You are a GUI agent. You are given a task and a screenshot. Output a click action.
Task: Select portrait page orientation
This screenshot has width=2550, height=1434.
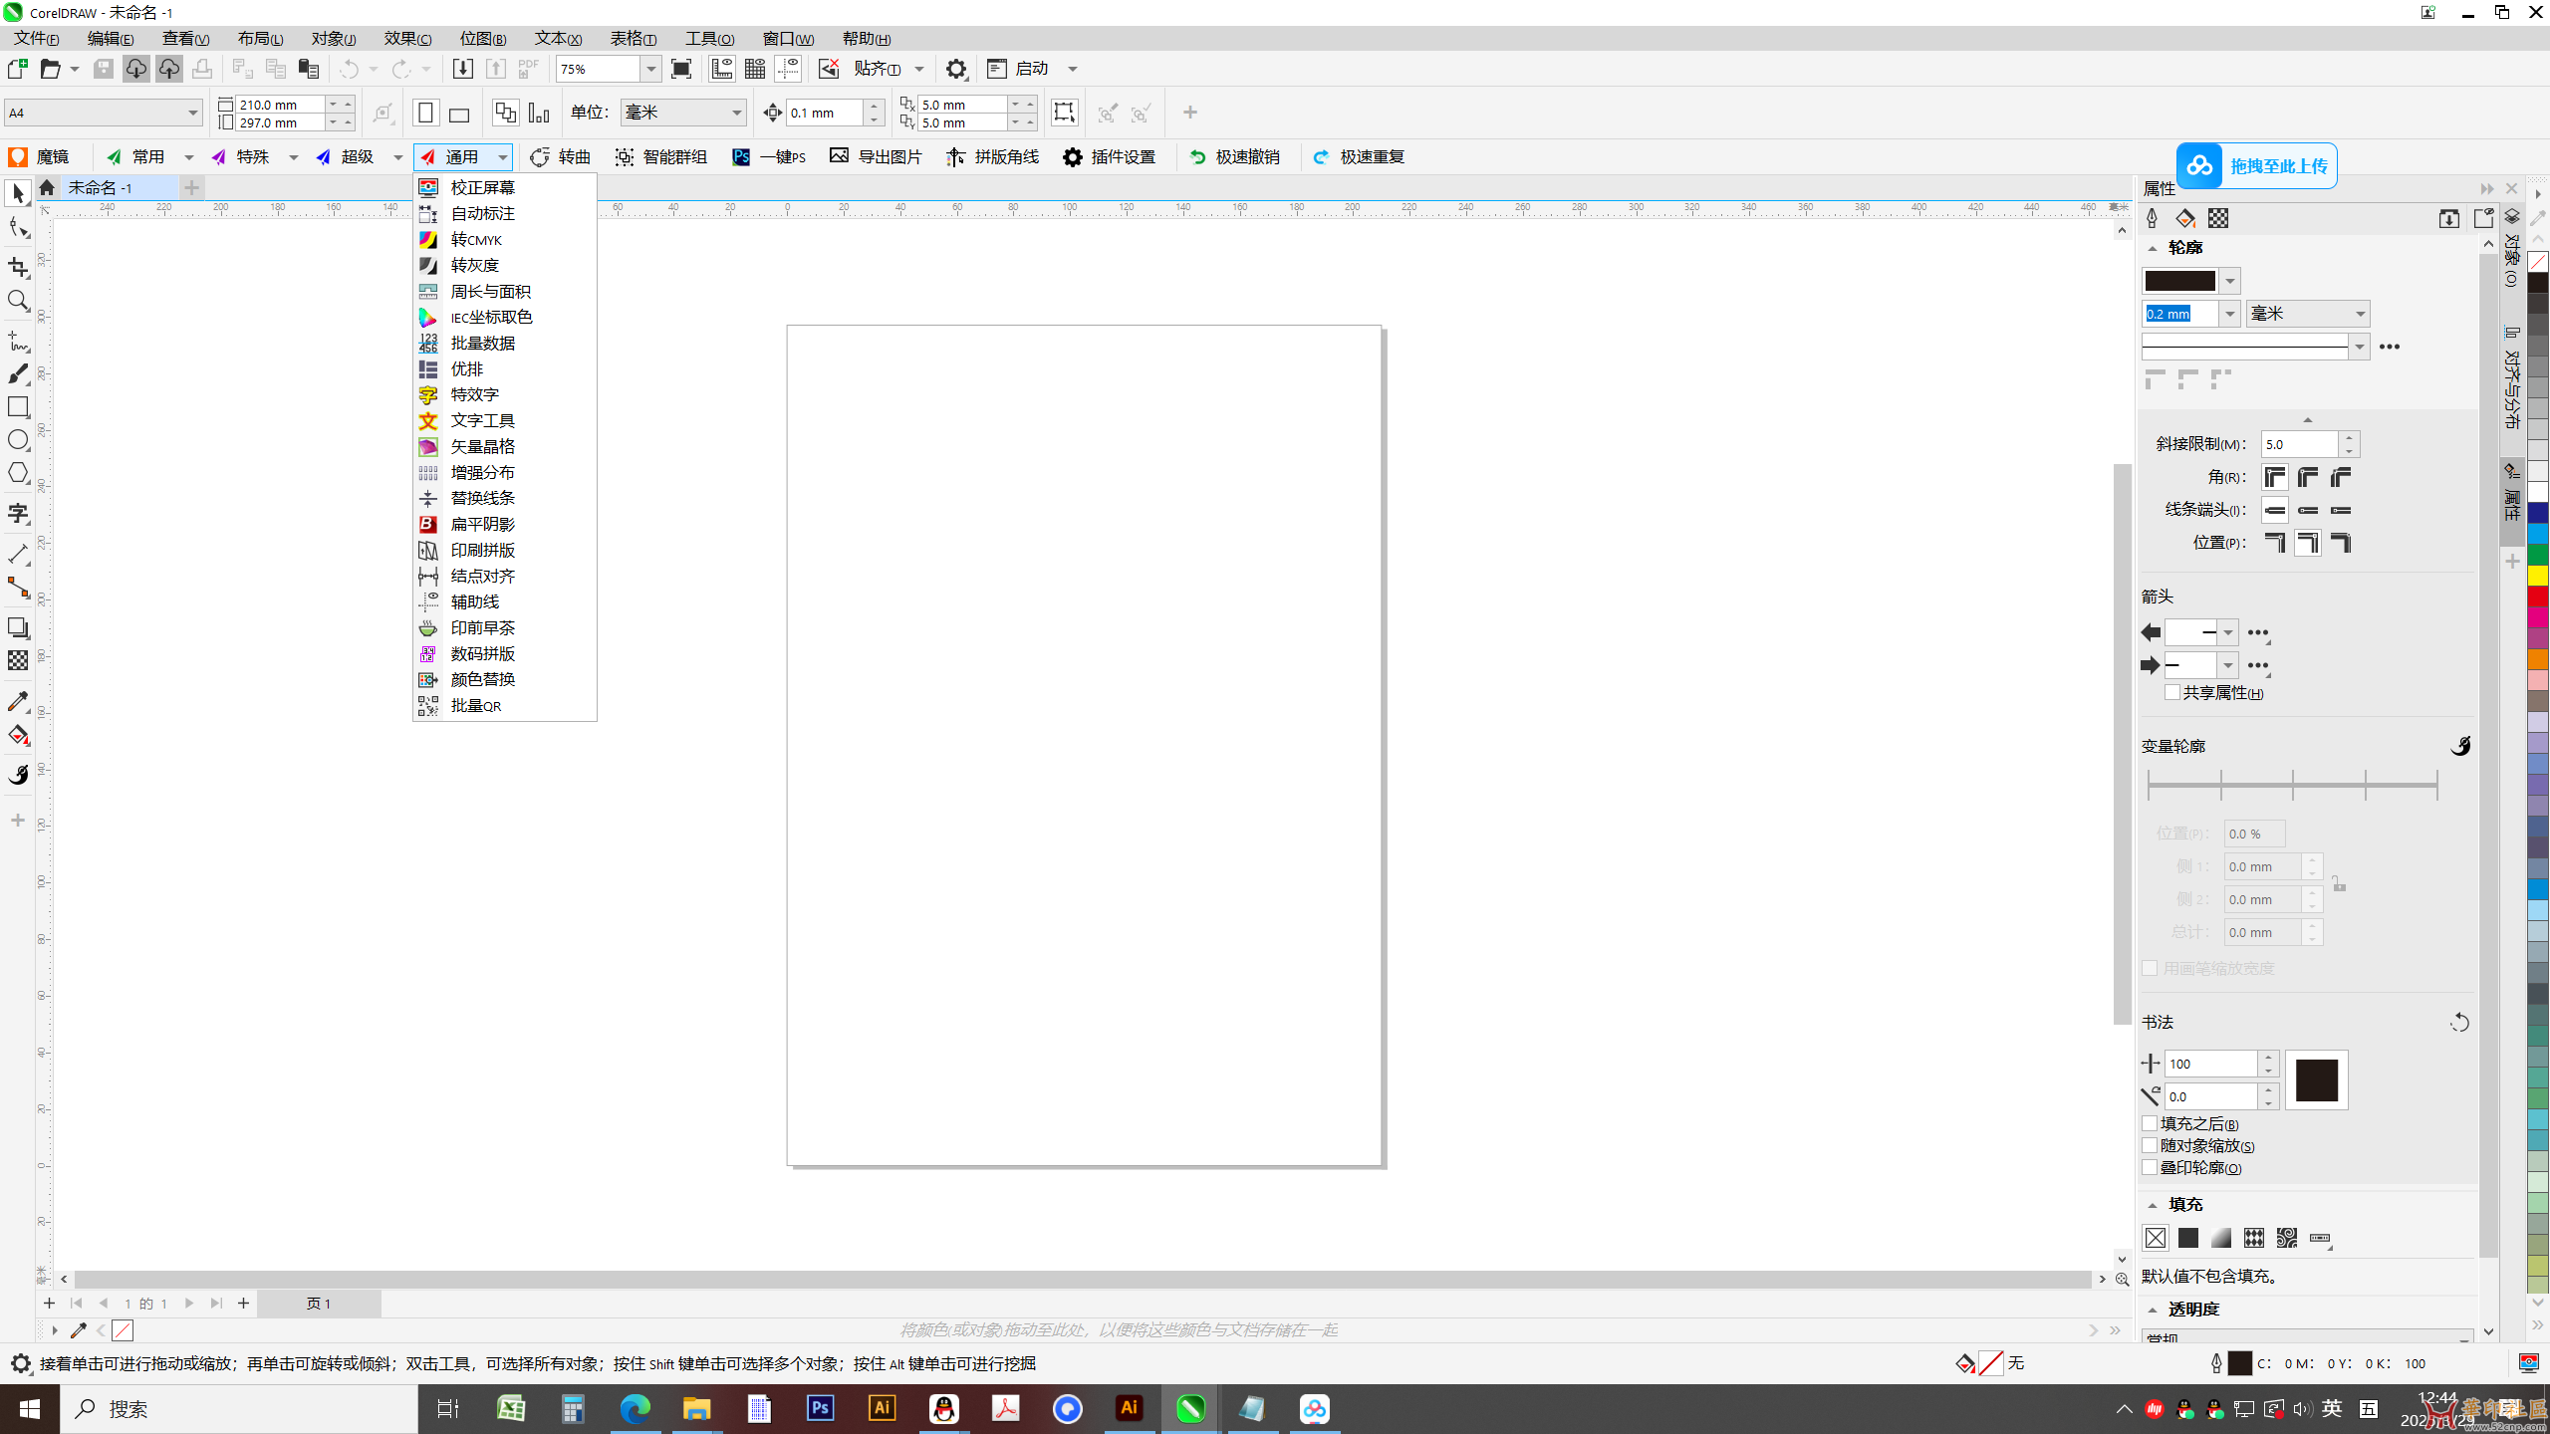coord(425,113)
